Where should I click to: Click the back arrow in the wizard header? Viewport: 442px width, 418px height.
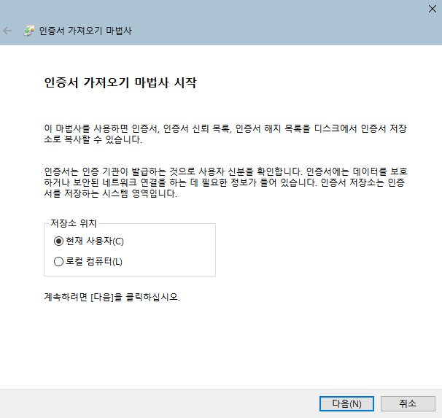pos(7,31)
